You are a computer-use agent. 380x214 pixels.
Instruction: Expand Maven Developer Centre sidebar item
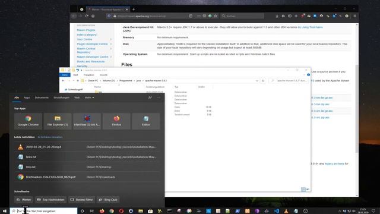point(111,57)
